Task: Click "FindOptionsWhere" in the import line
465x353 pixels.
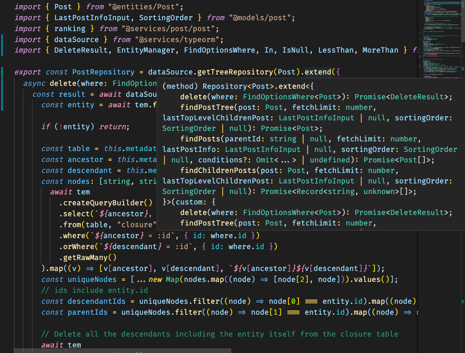Action: tap(219, 50)
